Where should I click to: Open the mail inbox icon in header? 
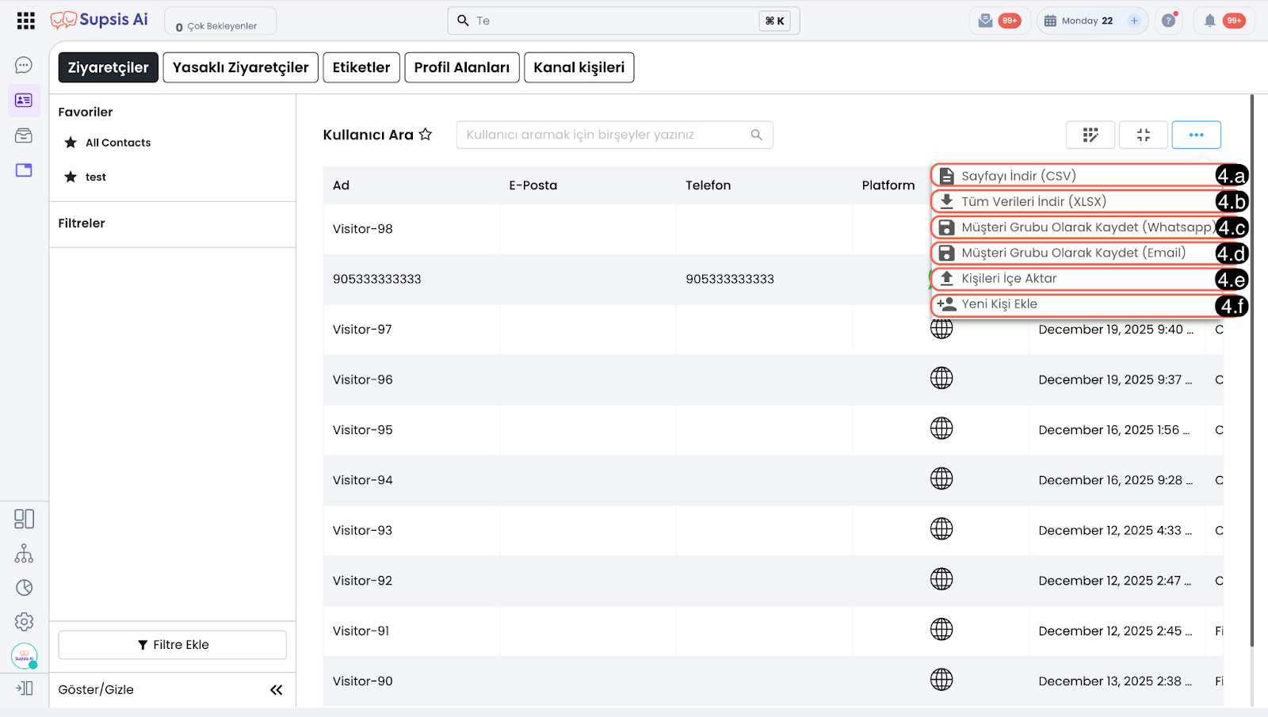(985, 21)
